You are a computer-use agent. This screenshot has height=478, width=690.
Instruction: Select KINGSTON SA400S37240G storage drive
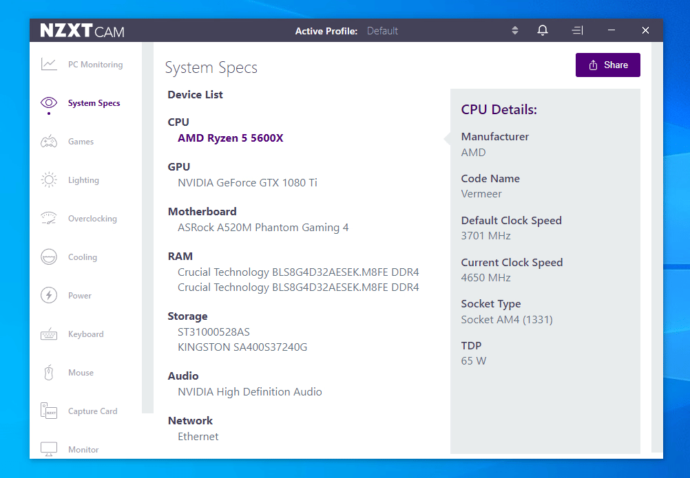tap(242, 347)
